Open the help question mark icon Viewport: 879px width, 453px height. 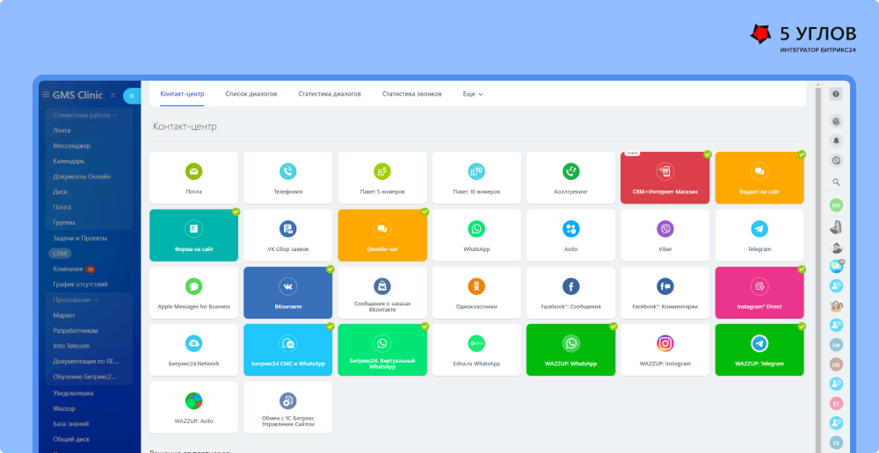pyautogui.click(x=836, y=94)
